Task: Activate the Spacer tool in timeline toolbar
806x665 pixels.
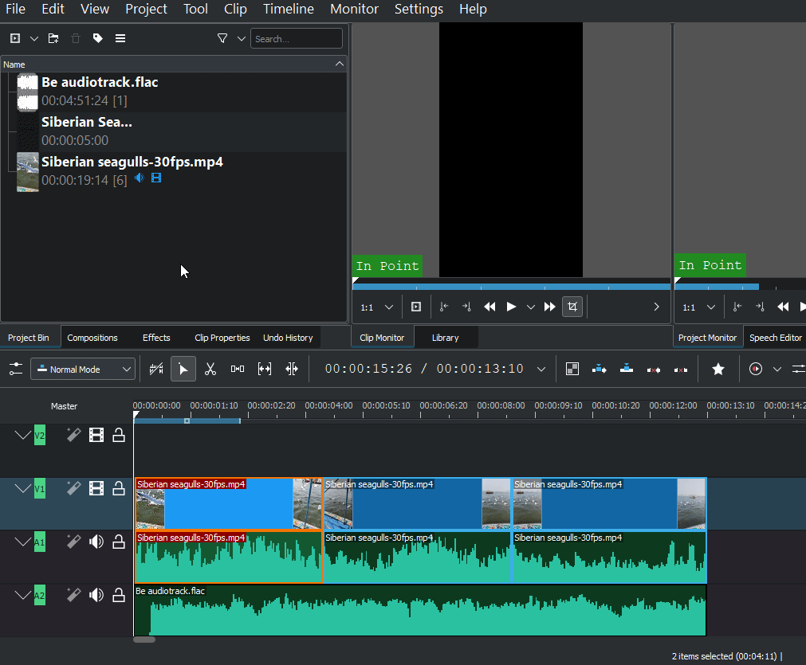Action: tap(238, 369)
